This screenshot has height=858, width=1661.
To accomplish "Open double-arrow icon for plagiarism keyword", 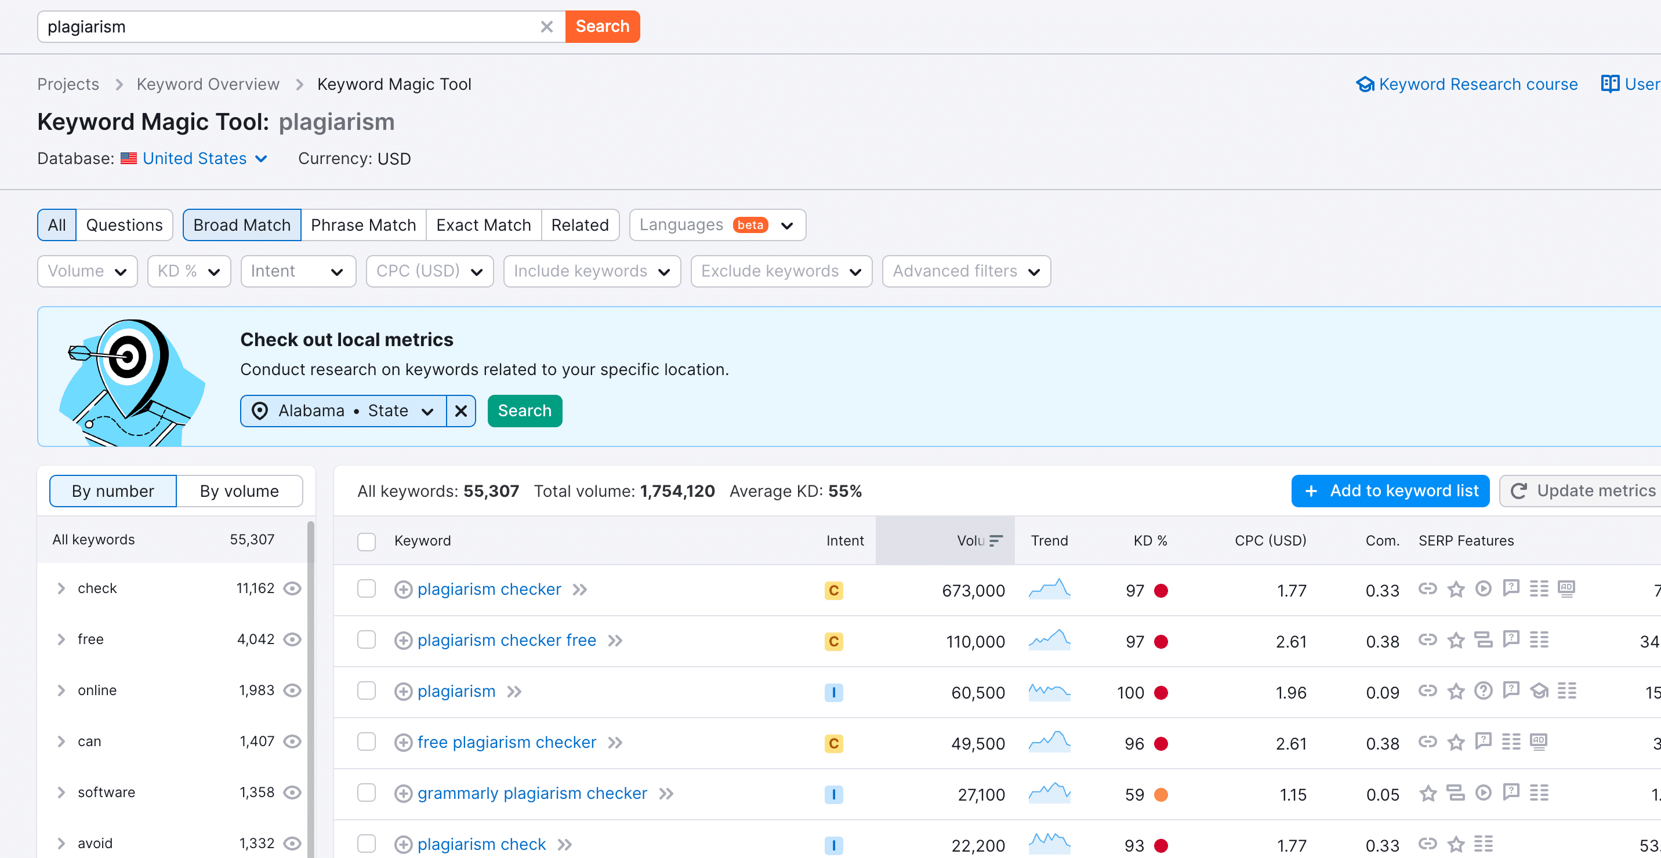I will click(514, 692).
